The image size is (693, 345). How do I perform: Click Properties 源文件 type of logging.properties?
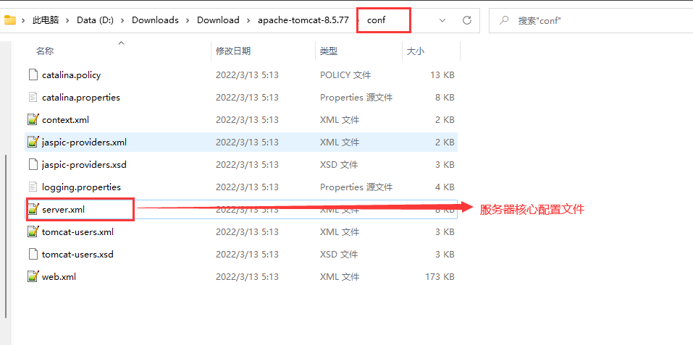click(356, 187)
